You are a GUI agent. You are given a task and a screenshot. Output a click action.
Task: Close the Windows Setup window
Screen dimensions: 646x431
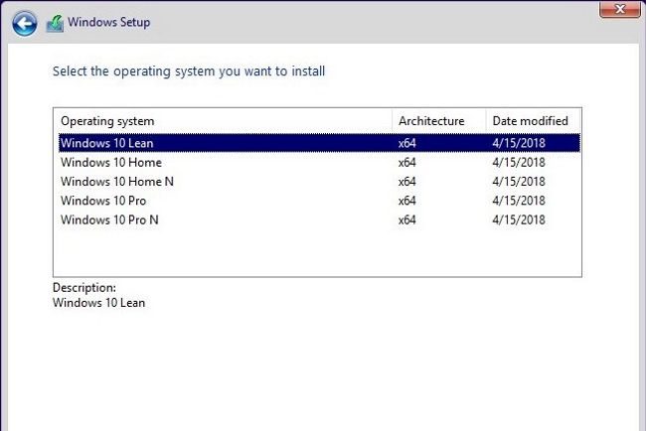click(619, 9)
